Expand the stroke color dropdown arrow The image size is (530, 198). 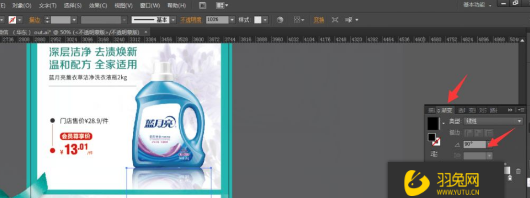pyautogui.click(x=20, y=20)
